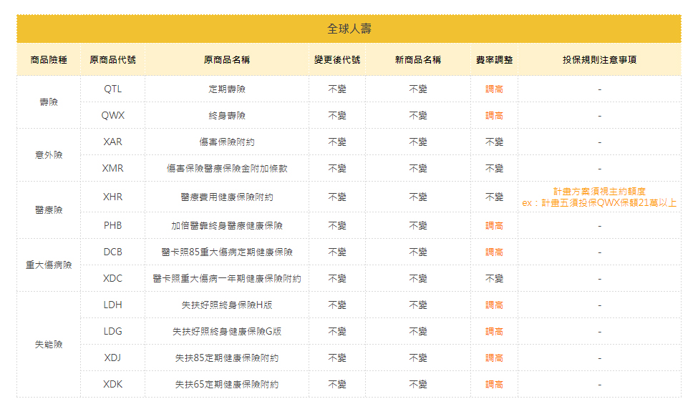Select product code XDJ
Viewport: 698px width, 414px height.
click(112, 358)
